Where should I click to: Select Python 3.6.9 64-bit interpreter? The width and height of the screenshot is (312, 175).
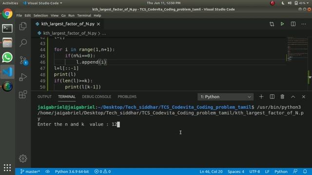72,172
